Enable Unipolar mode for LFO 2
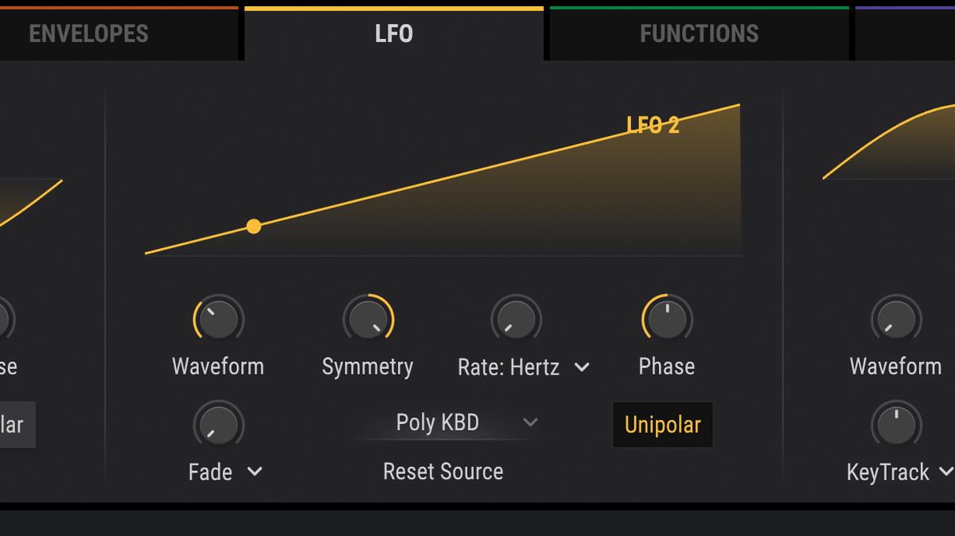 pos(662,425)
